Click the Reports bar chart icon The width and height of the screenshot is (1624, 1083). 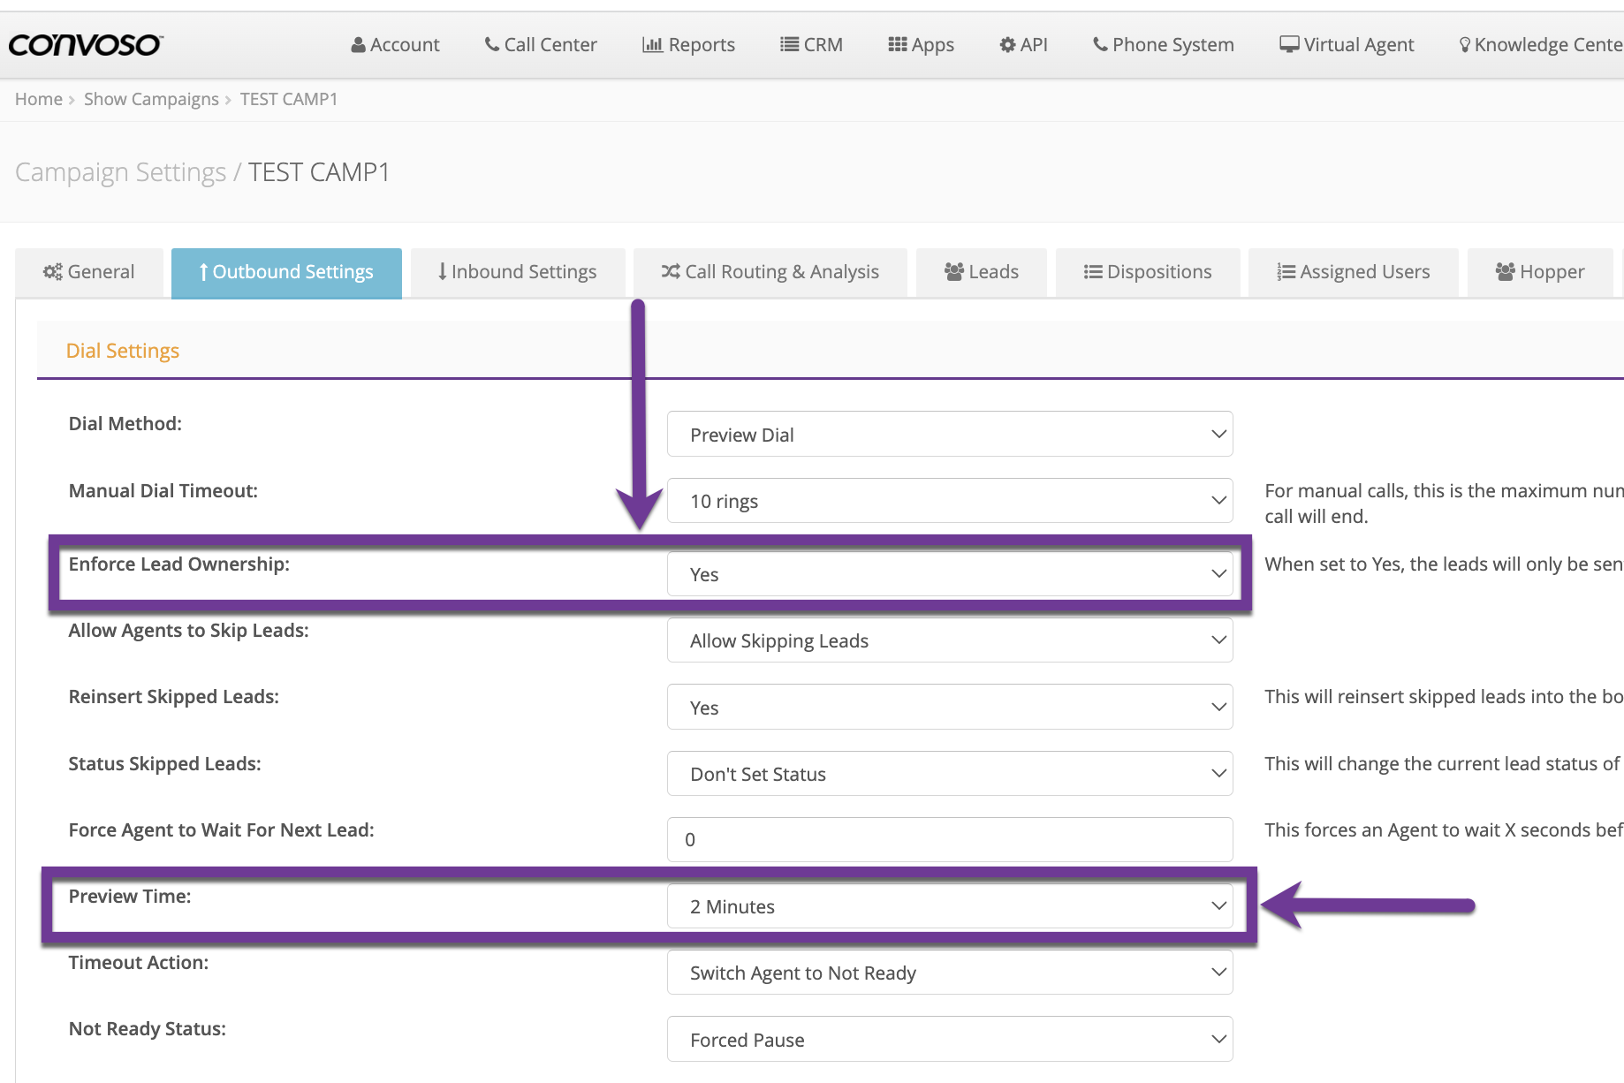click(652, 44)
